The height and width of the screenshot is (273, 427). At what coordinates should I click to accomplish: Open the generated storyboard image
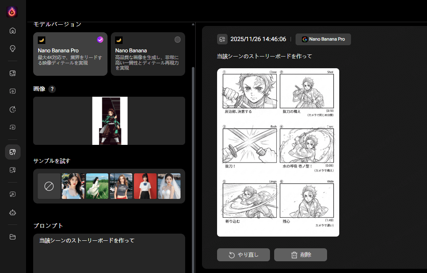point(278,152)
